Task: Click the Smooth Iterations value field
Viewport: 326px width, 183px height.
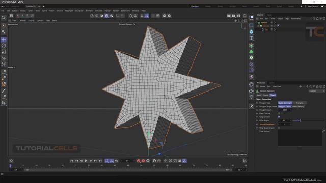Action: [285, 124]
